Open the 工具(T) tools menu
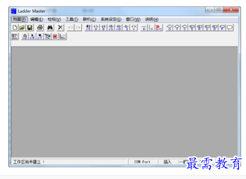Image resolution: width=246 pixels, height=179 pixels. click(x=72, y=20)
